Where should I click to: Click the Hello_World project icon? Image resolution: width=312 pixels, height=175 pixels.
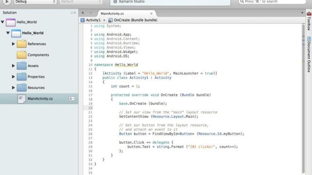16,33
